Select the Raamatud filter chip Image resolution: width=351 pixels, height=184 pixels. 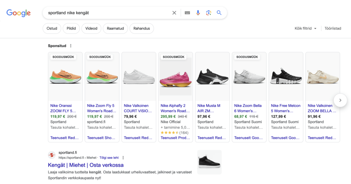pyautogui.click(x=115, y=28)
